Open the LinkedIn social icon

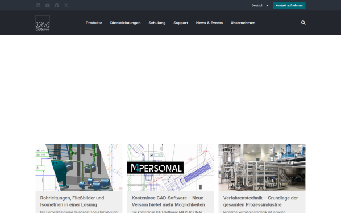tap(38, 6)
